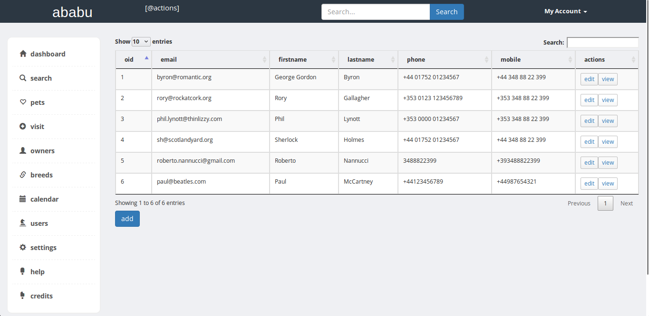
Task: Select page 1 in pagination
Action: [605, 203]
